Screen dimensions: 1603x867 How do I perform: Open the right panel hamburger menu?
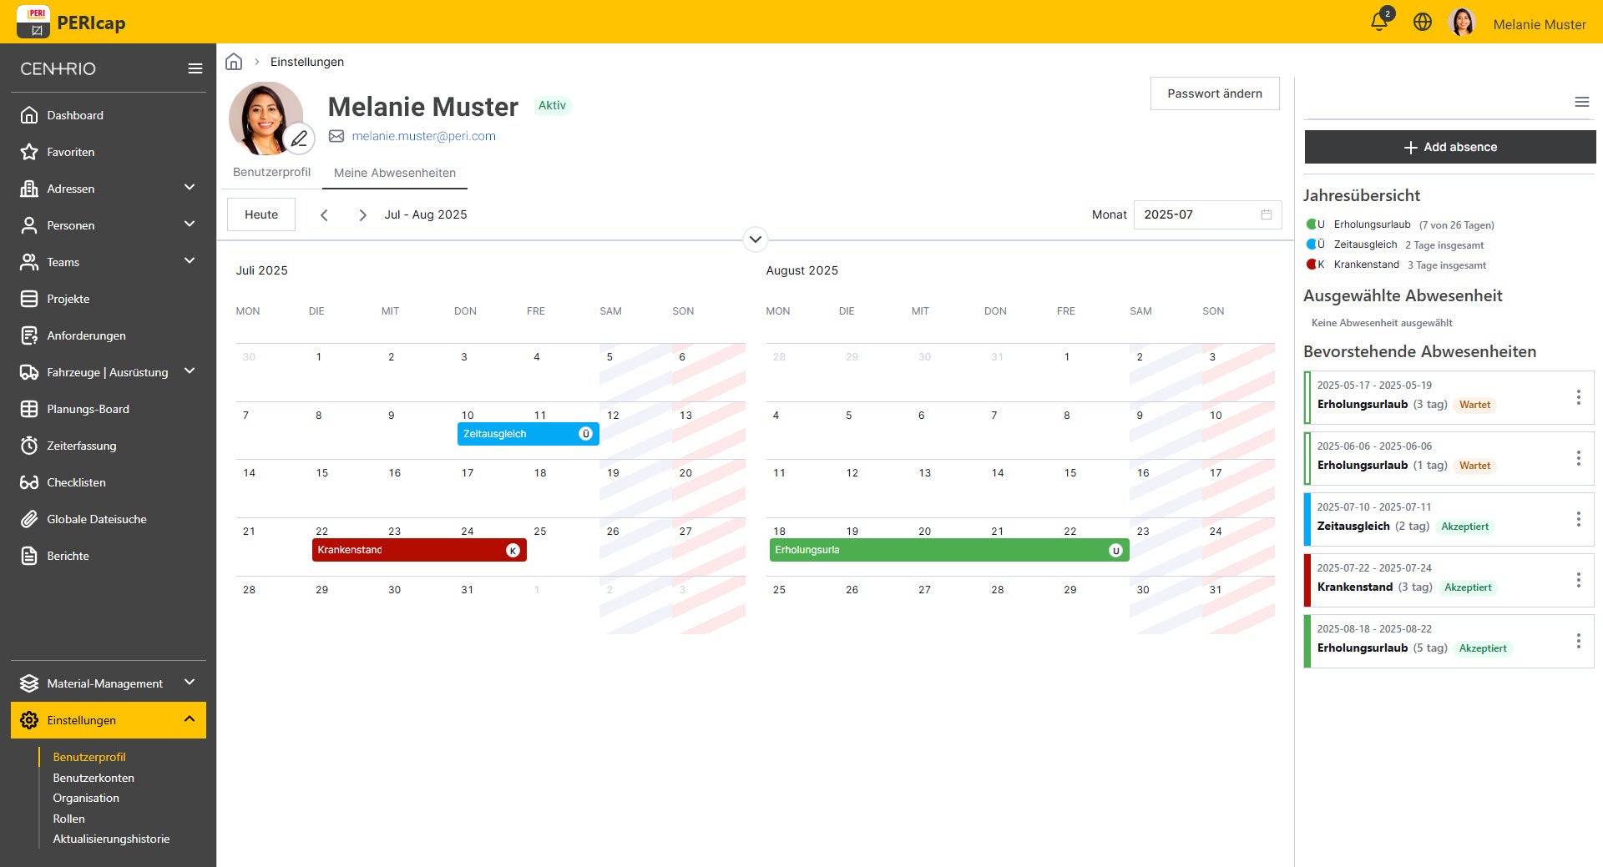pyautogui.click(x=1581, y=102)
